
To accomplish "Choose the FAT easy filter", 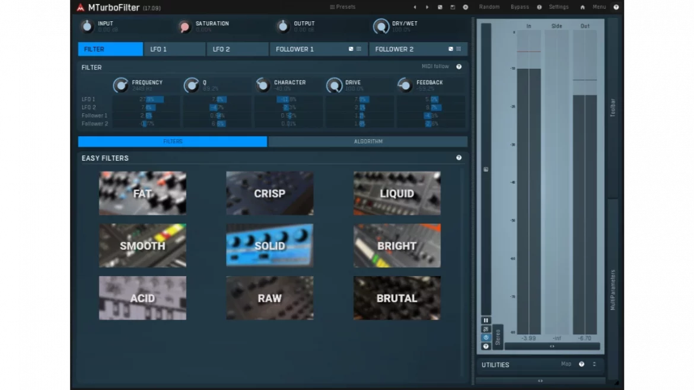I will [142, 193].
